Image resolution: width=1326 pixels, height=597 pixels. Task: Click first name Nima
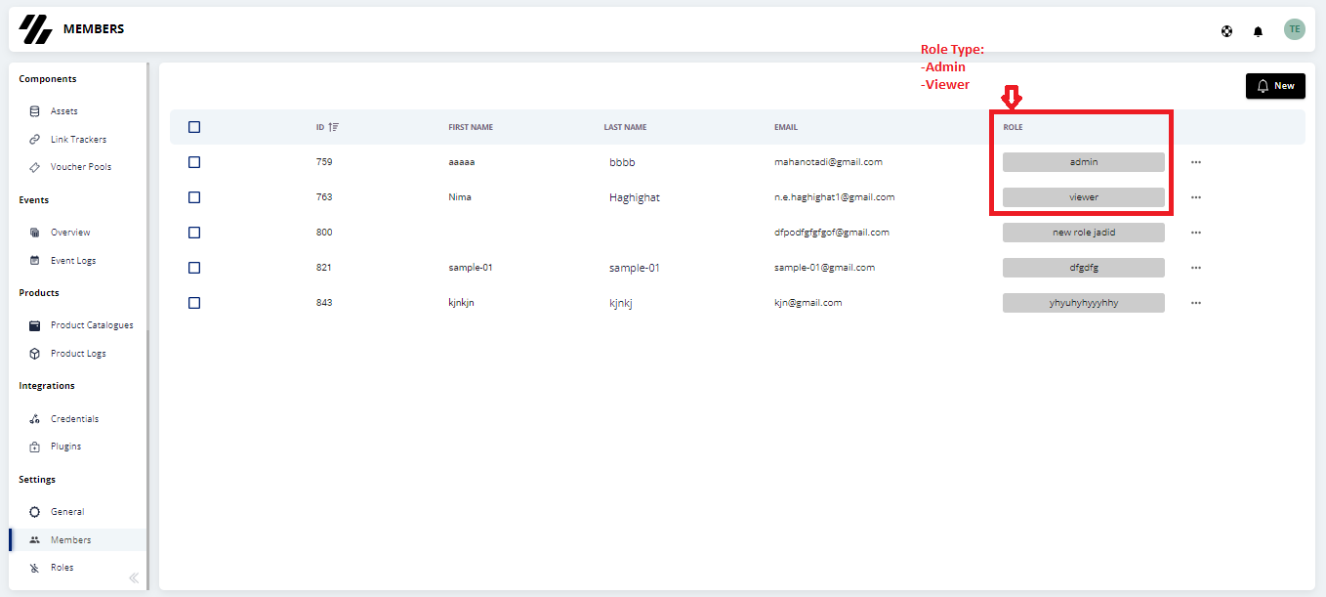point(460,197)
